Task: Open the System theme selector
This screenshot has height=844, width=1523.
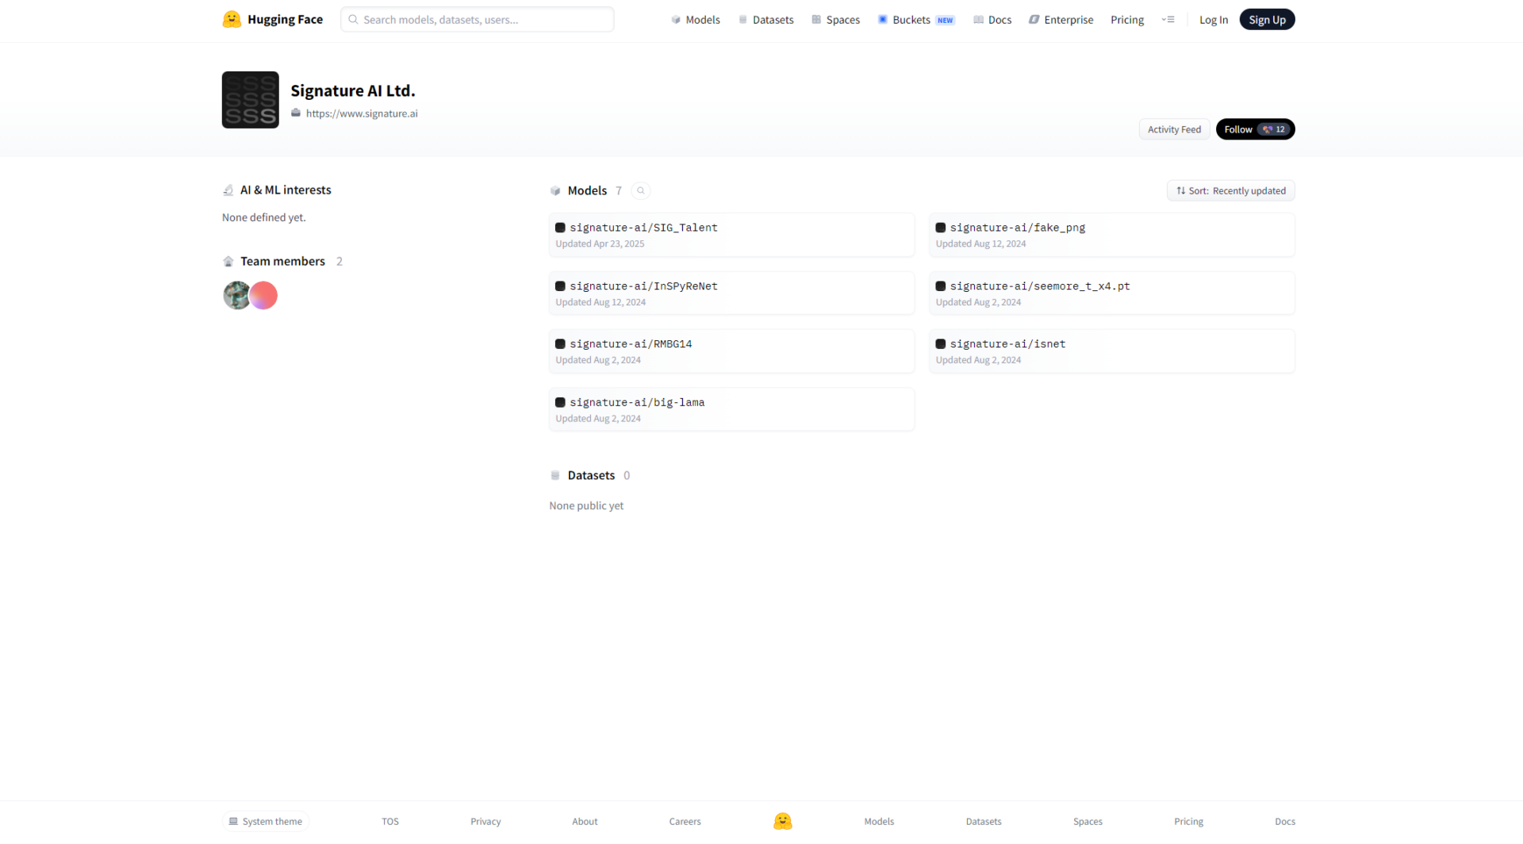Action: (265, 822)
